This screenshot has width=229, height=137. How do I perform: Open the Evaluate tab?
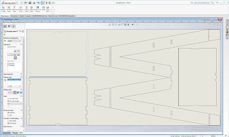tap(28, 16)
